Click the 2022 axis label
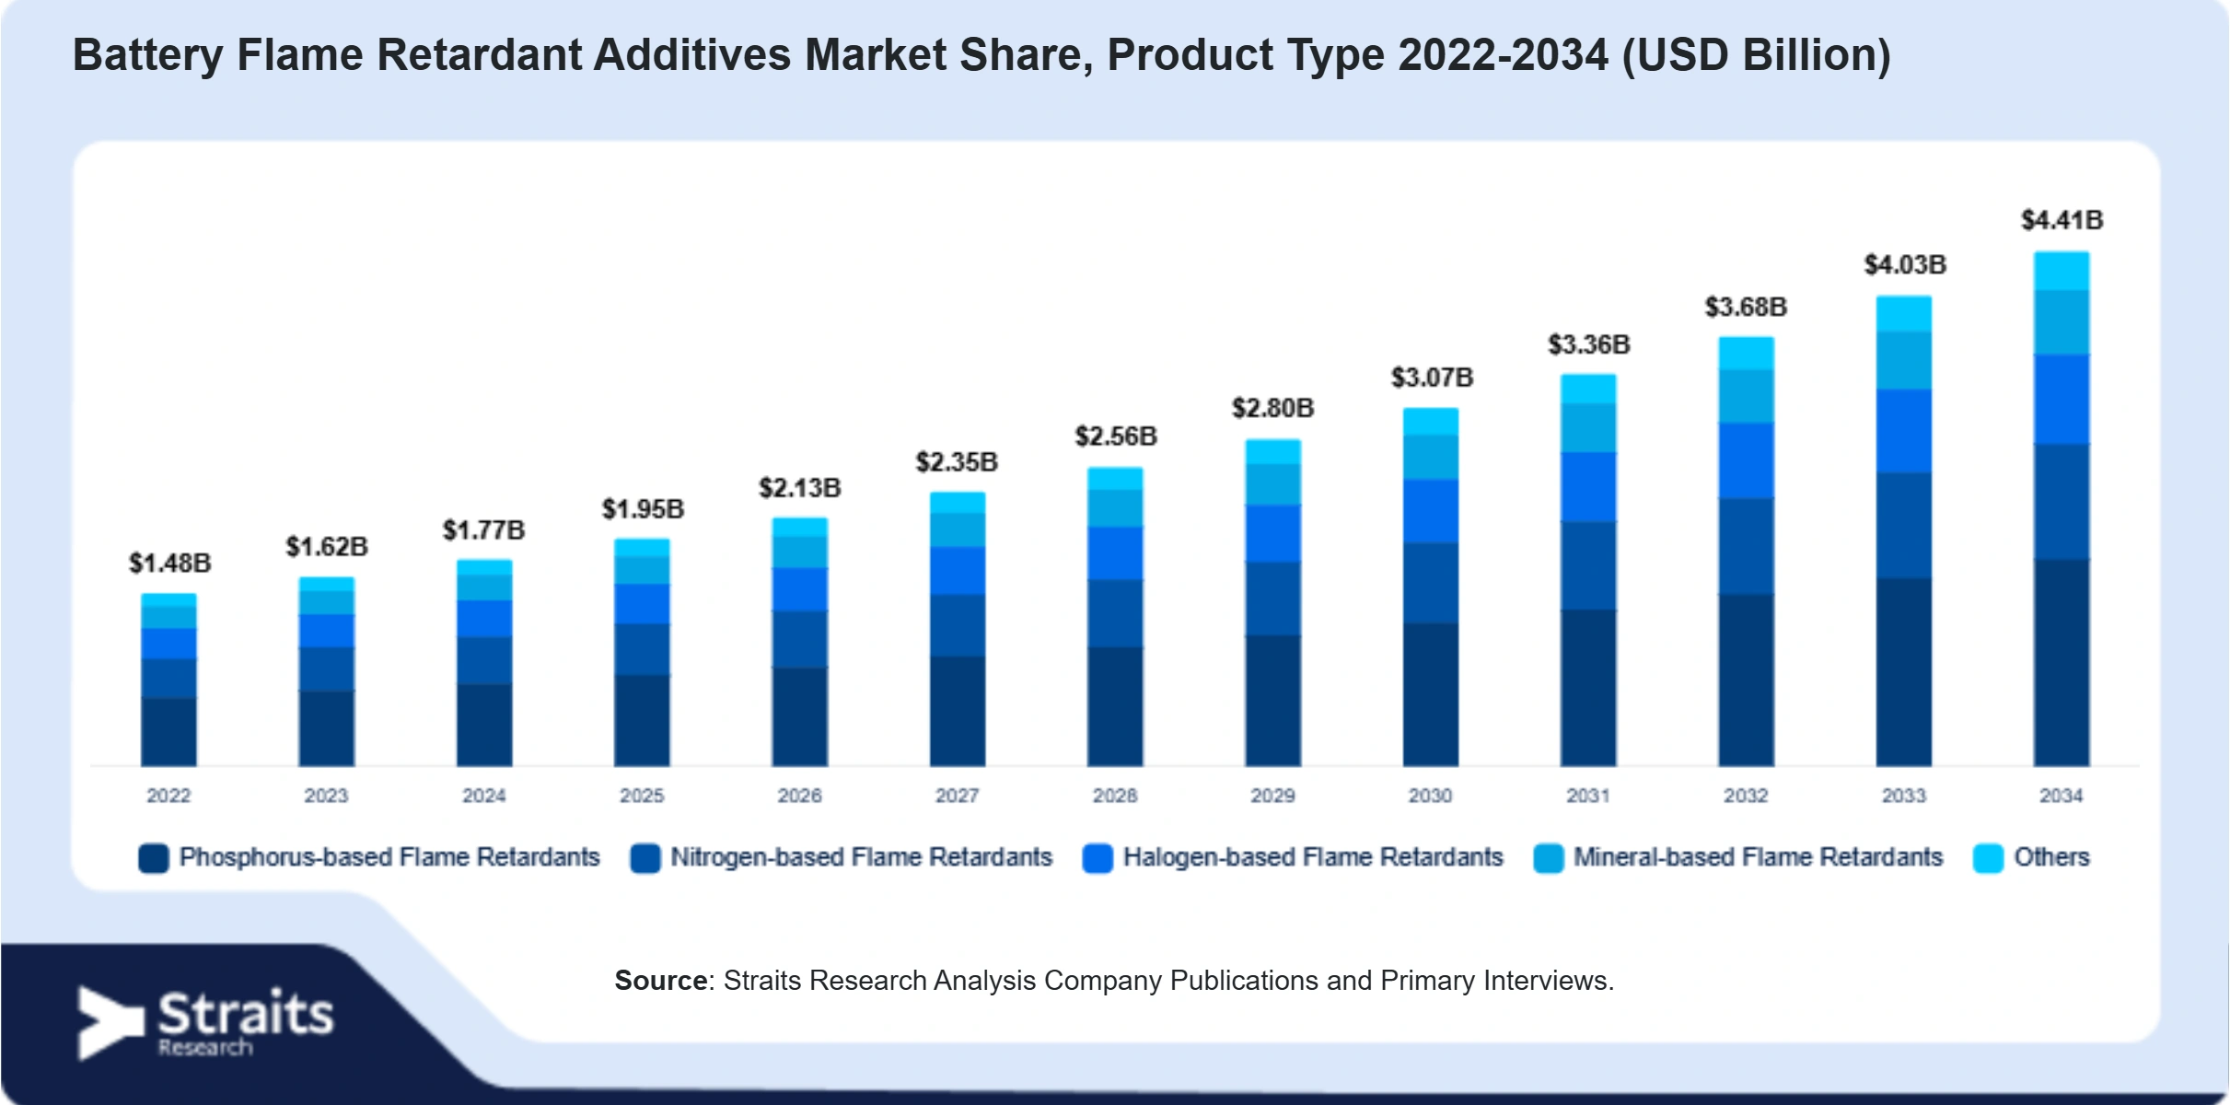This screenshot has width=2230, height=1105. (x=168, y=796)
